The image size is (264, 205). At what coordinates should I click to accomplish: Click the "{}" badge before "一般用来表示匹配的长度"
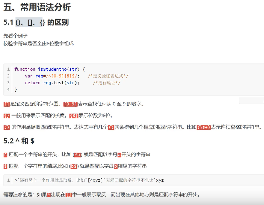(x=7, y=116)
